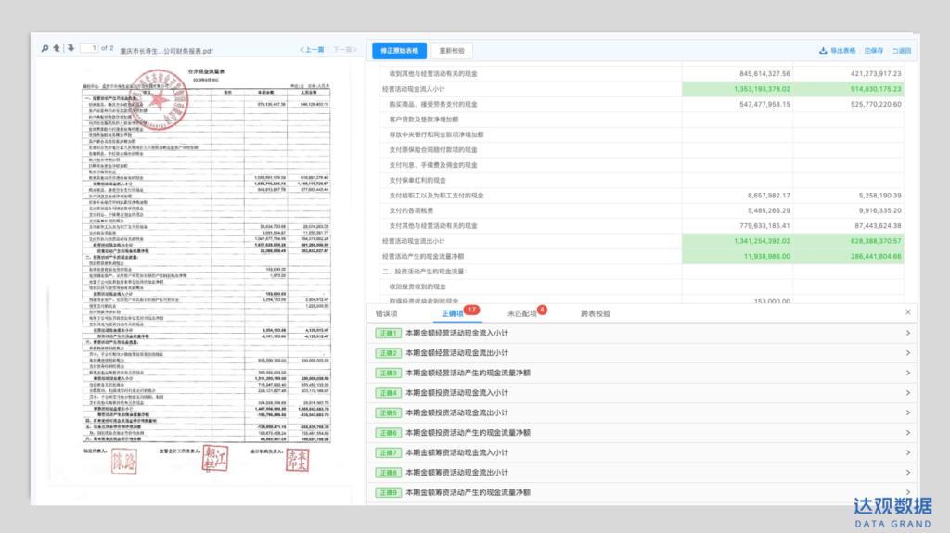Close the validation results panel
This screenshot has height=533, width=950.
(x=908, y=312)
